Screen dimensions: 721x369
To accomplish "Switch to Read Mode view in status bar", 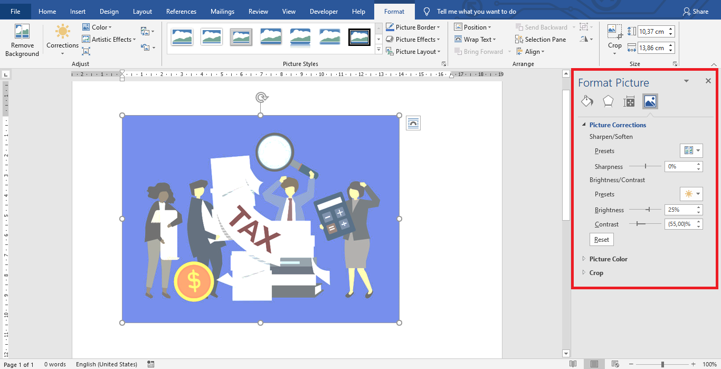I will point(573,364).
